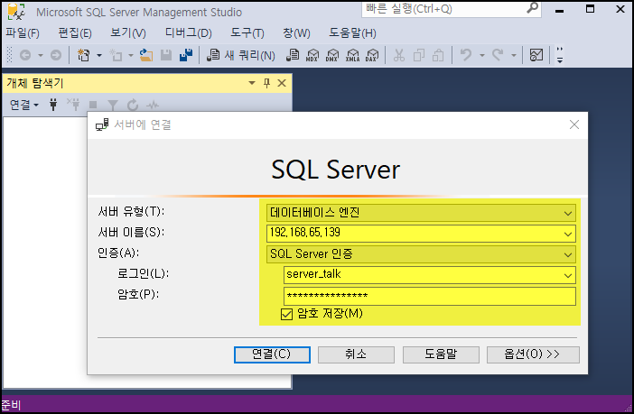Click the navigate Back toolbar arrow
This screenshot has width=634, height=414.
click(25, 55)
